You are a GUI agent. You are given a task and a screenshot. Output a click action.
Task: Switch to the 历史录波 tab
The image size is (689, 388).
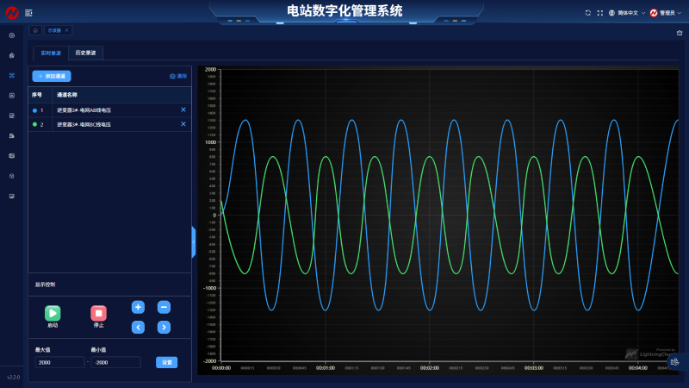point(86,53)
